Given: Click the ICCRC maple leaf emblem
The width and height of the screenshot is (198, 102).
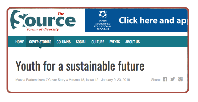Looking at the screenshot, I should (103, 14).
